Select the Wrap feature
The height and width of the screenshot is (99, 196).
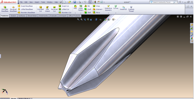96,6
